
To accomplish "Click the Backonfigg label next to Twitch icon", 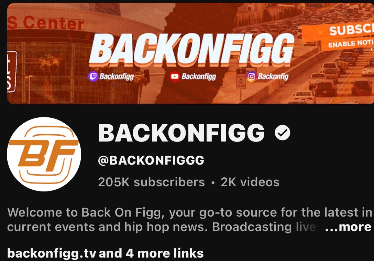I will coord(117,77).
